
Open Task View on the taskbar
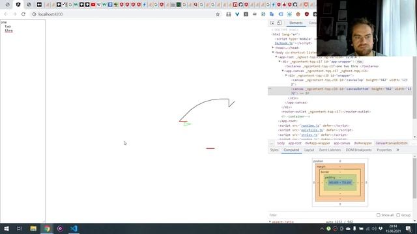coord(20,228)
